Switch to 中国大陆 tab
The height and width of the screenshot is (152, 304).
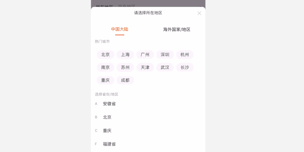tap(119, 29)
